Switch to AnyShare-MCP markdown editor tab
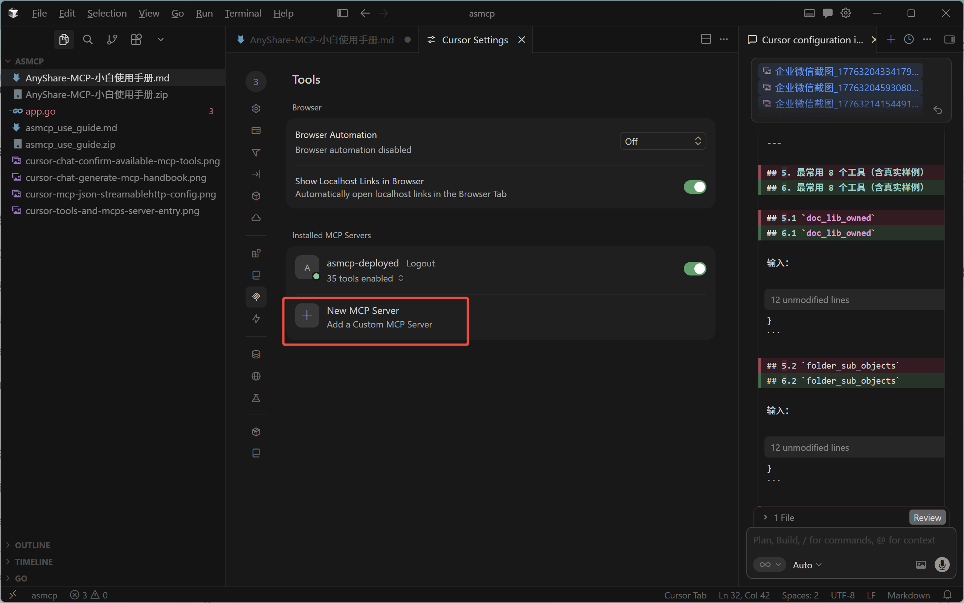Image resolution: width=964 pixels, height=603 pixels. pyautogui.click(x=322, y=40)
